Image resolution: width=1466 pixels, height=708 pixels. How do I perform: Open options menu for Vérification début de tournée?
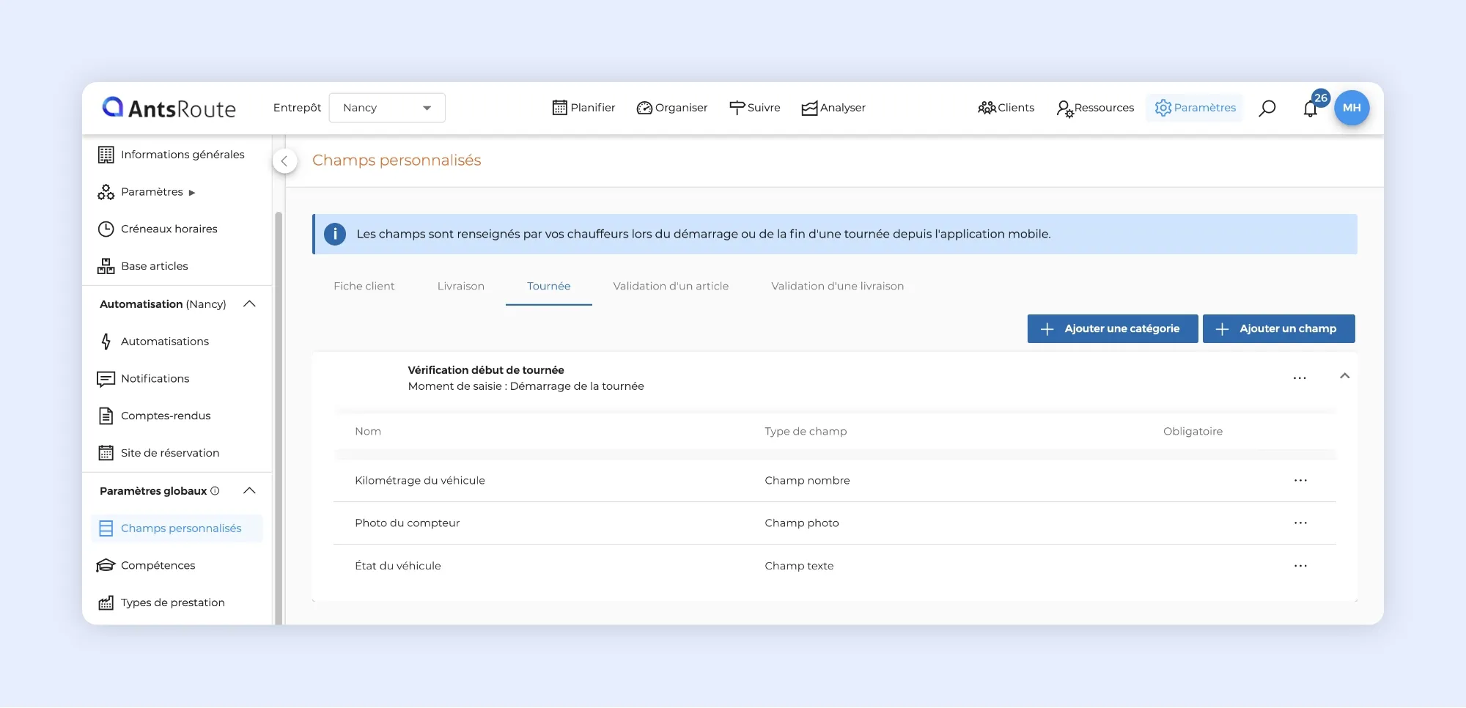point(1300,379)
